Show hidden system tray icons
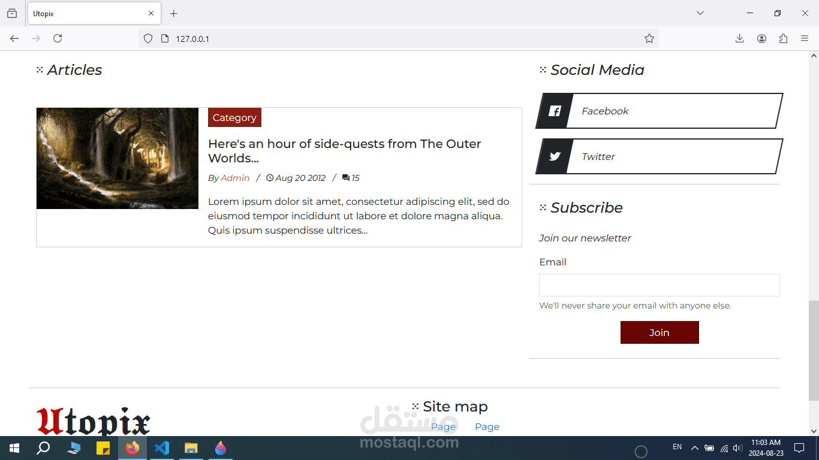The height and width of the screenshot is (460, 819). click(694, 448)
